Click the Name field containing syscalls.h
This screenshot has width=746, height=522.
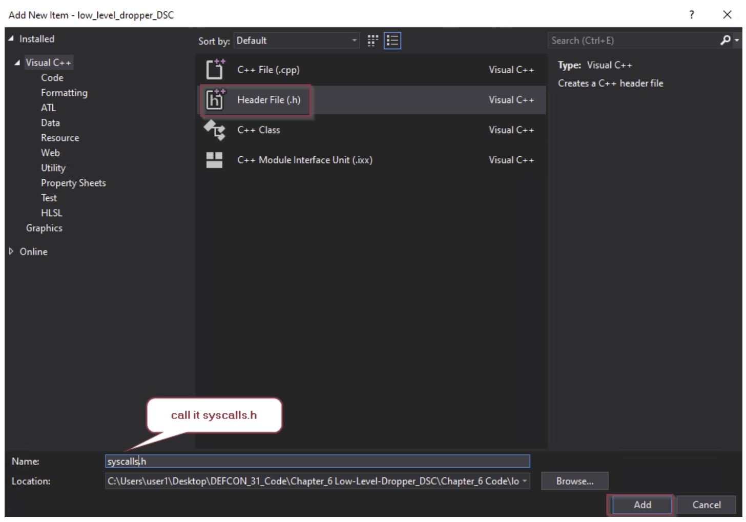click(x=317, y=462)
